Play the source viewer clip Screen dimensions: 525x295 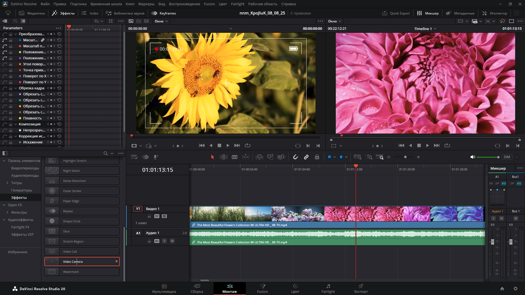[x=228, y=146]
